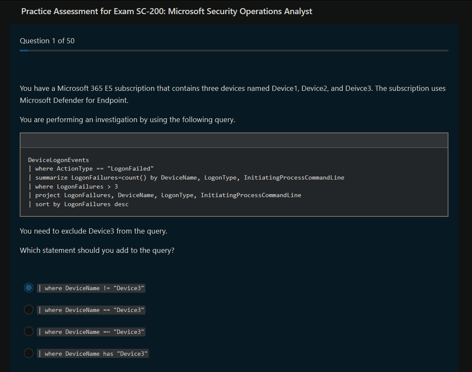Click the Microsoft 365 E5 subscription paragraph

(x=233, y=94)
